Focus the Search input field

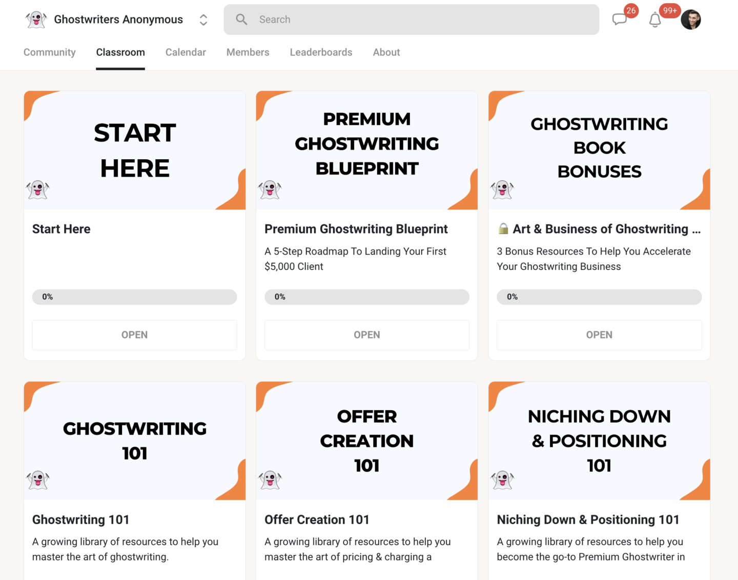point(412,19)
